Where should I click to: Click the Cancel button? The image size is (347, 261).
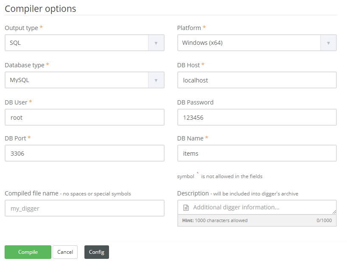[65, 252]
